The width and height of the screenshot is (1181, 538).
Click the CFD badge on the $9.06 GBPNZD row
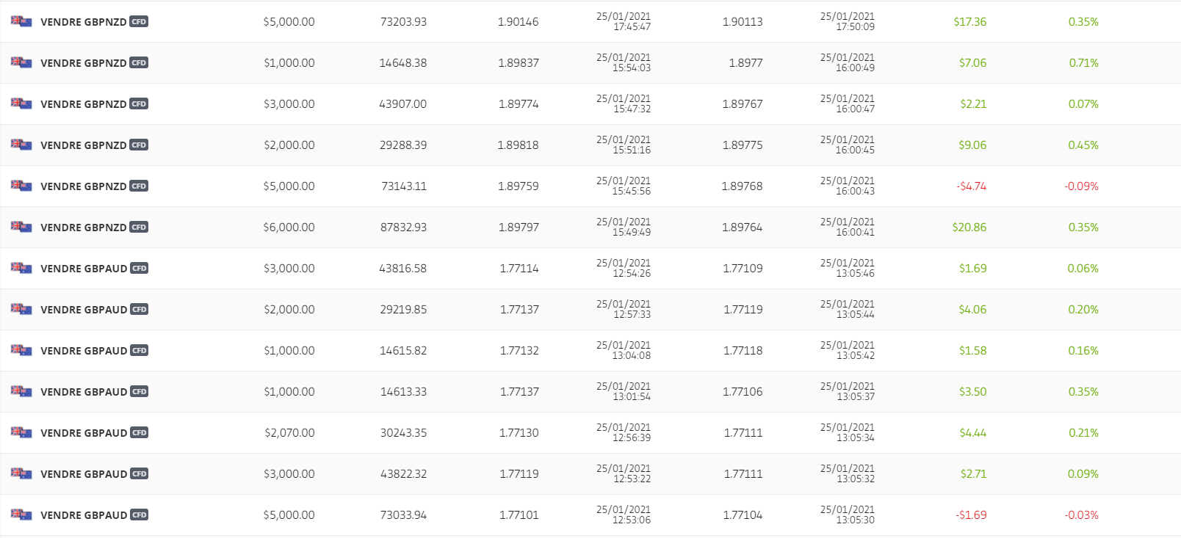139,145
